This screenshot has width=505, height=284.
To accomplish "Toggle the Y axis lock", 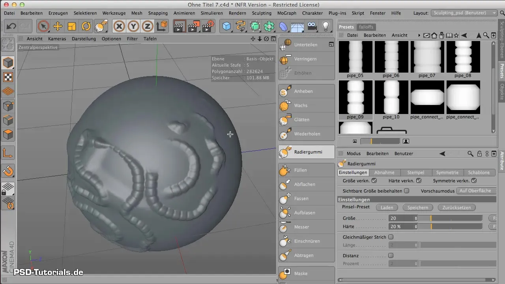I will [x=133, y=26].
